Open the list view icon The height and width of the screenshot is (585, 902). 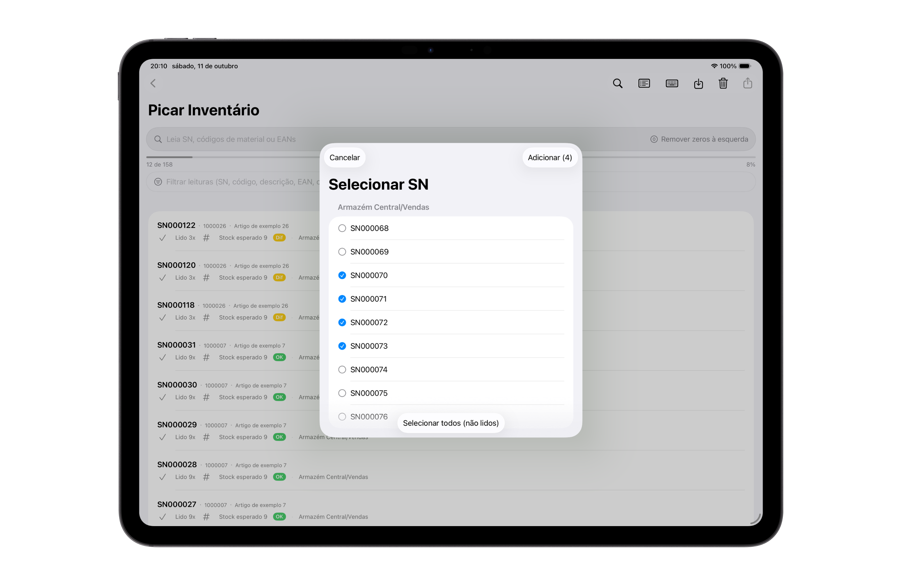click(644, 83)
